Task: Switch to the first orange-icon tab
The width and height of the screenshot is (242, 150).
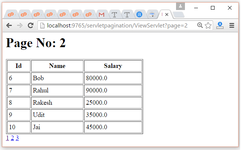Action: pyautogui.click(x=11, y=15)
